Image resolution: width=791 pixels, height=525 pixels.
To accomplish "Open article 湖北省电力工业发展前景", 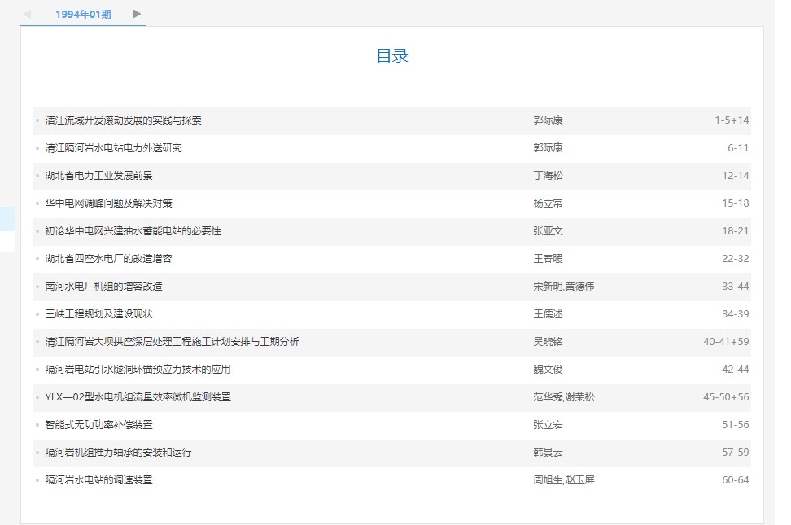I will coord(99,176).
